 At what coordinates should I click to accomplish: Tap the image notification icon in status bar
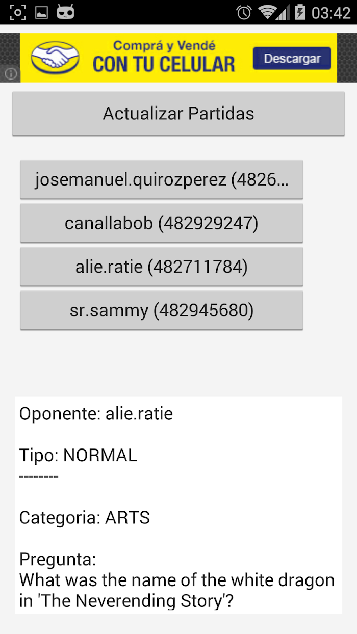[41, 12]
